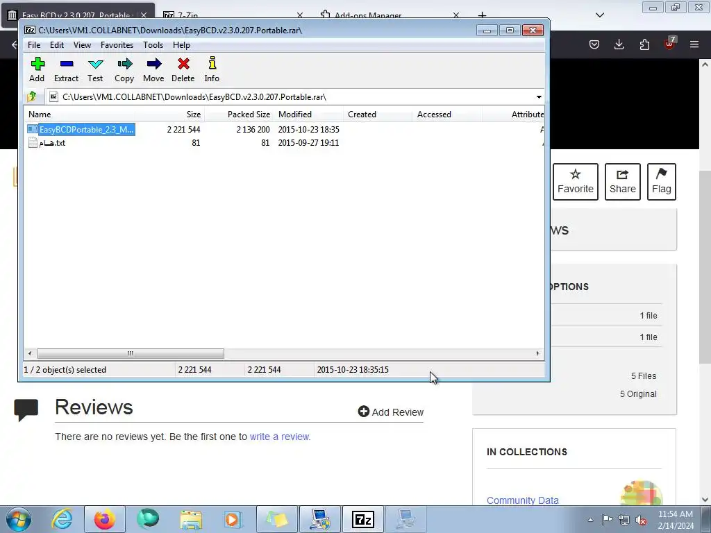Screen dimensions: 711x533
Task: Click the Add toolbar icon in 7-Zip
Action: pos(37,69)
